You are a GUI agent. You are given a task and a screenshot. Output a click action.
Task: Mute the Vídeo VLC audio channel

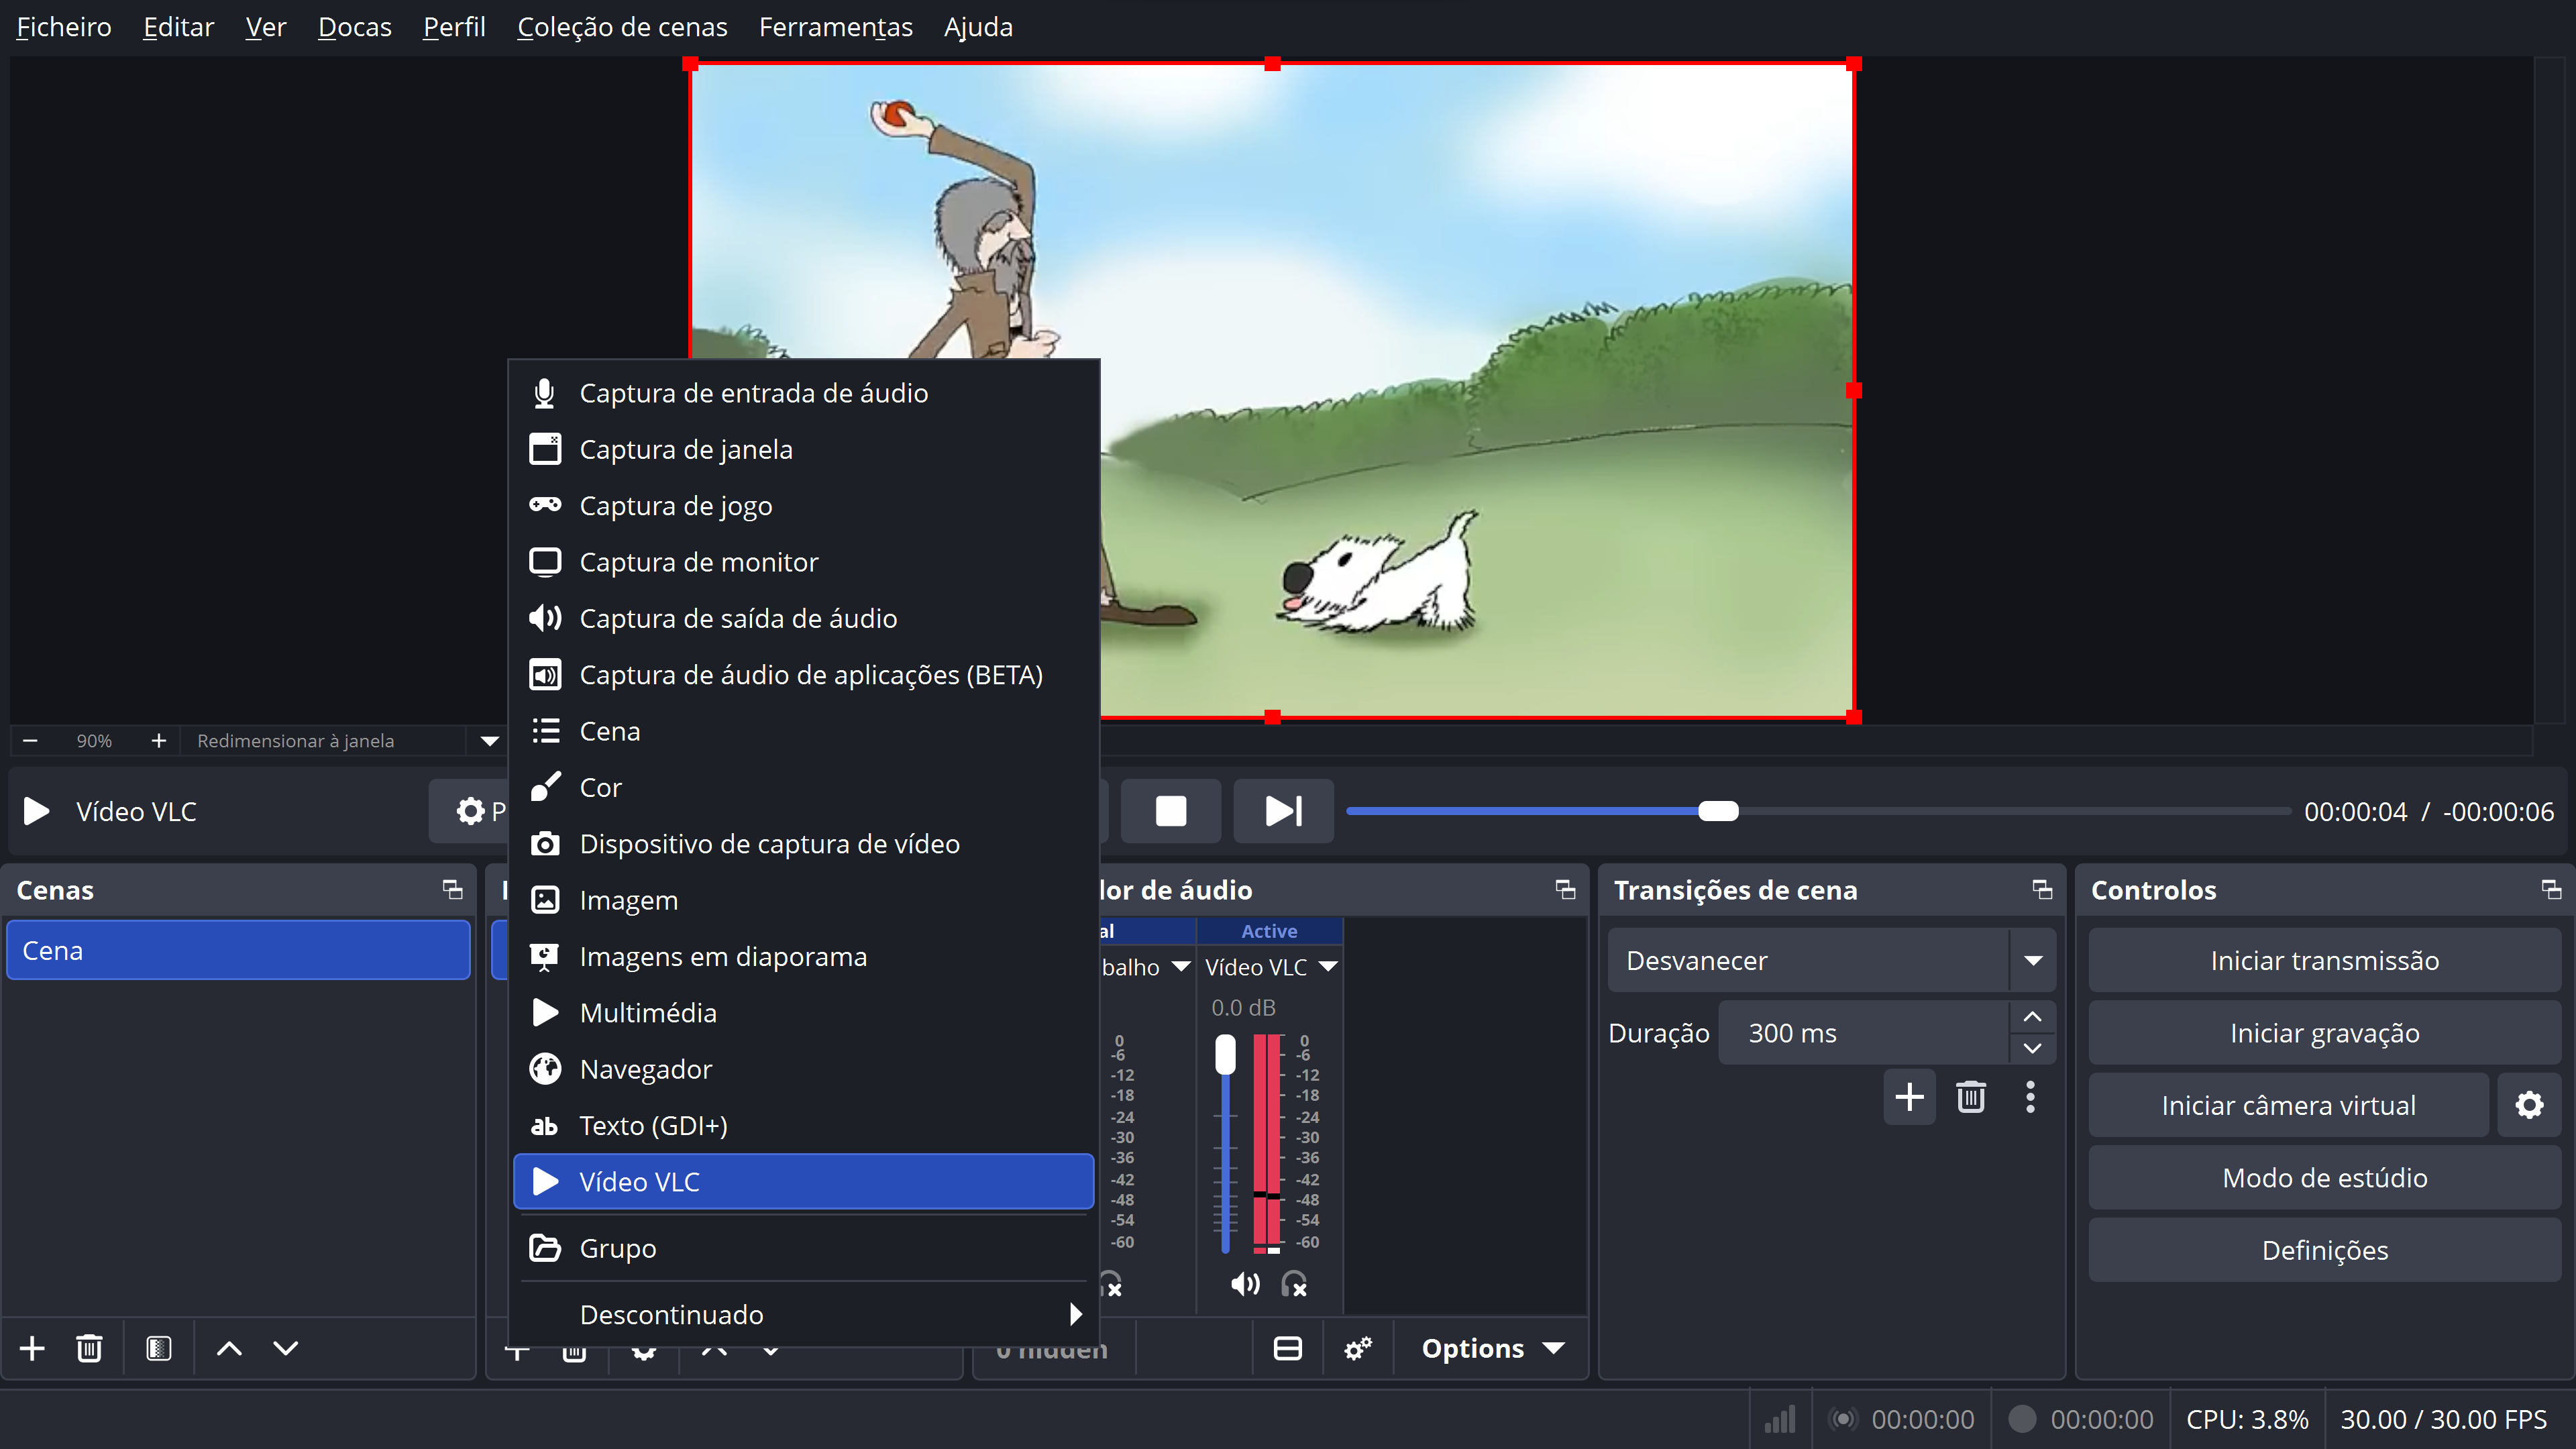tap(1245, 1284)
